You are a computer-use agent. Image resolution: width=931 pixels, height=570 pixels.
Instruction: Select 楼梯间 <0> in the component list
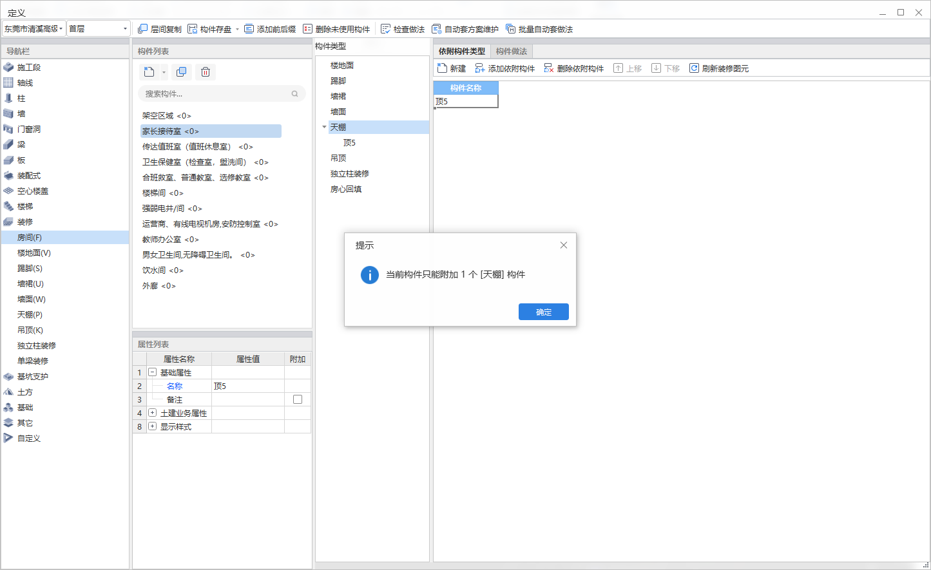[162, 193]
